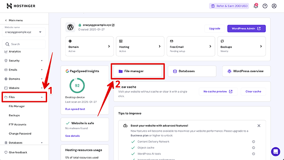Click the No malware found text
The image size is (284, 160).
77,129
